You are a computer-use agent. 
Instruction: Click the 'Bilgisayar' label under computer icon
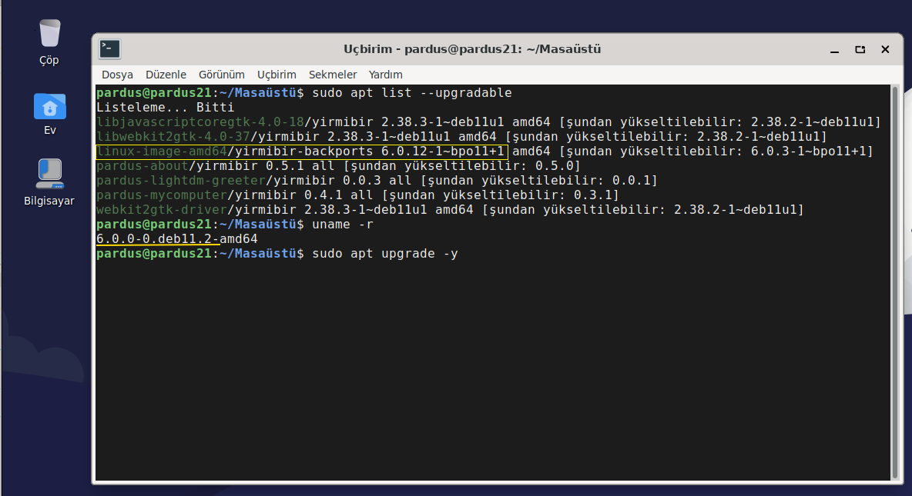(49, 201)
